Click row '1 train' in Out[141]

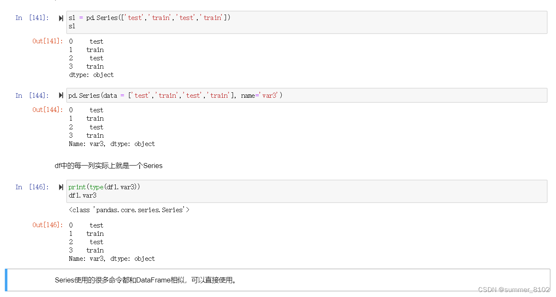(86, 50)
